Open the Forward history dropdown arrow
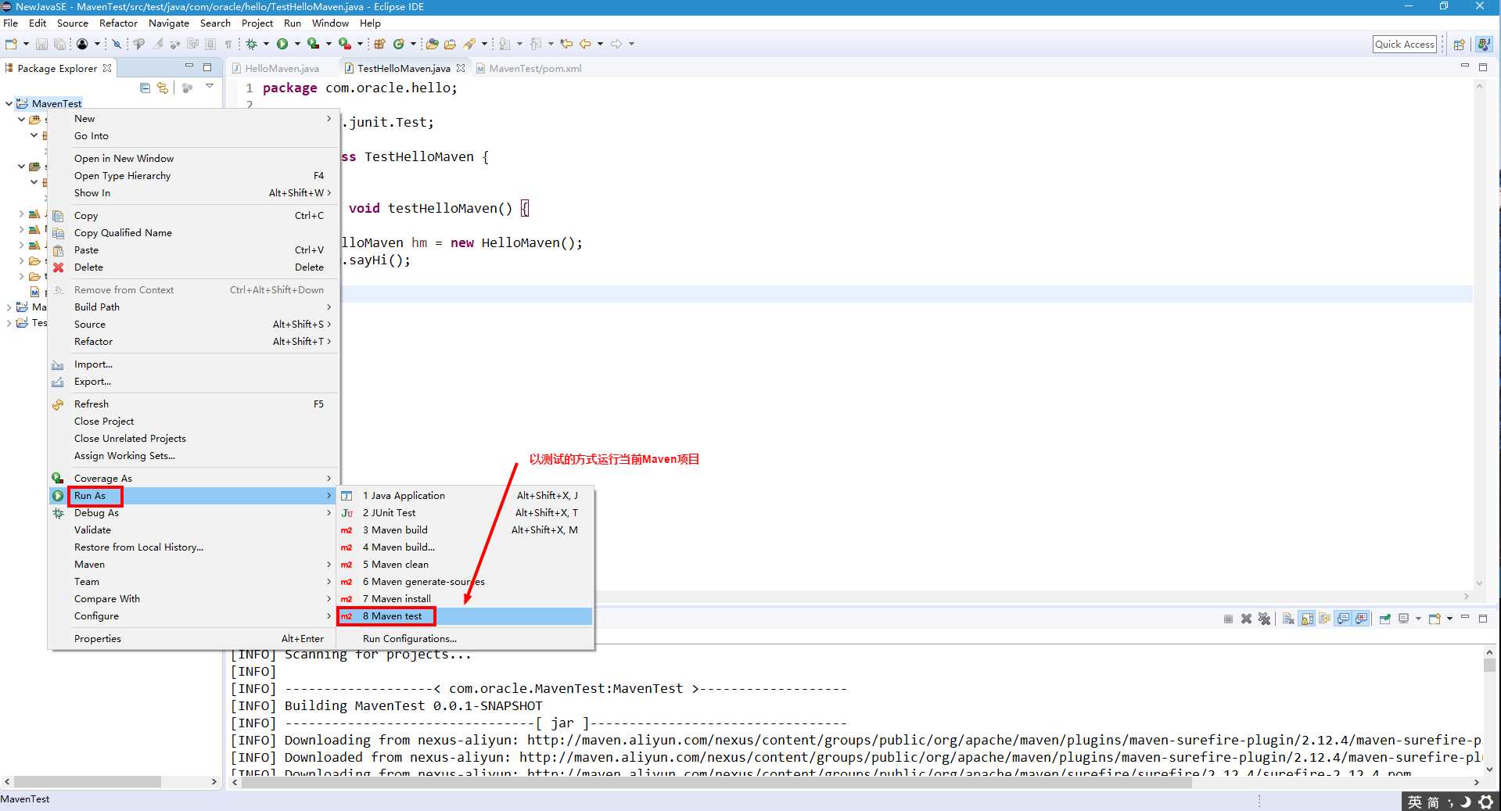Screen dimensions: 1501x811 pos(631,44)
